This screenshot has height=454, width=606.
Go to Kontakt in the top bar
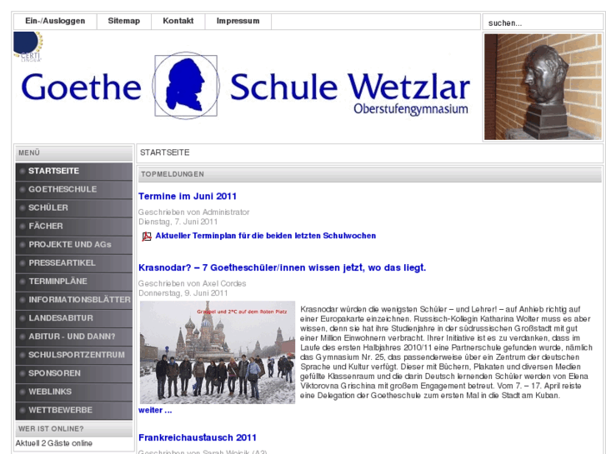(178, 22)
